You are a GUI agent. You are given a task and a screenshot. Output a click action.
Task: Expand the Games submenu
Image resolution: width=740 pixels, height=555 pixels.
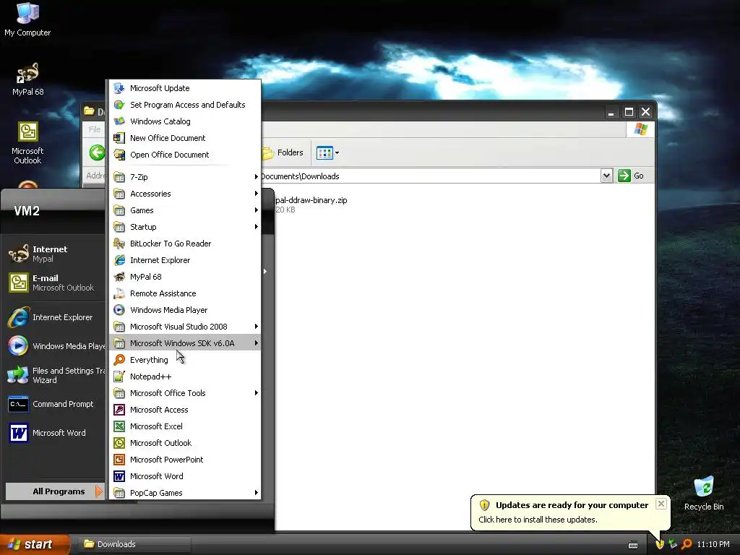click(184, 210)
